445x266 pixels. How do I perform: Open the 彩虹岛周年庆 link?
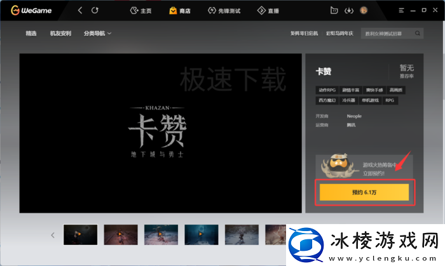(x=339, y=34)
